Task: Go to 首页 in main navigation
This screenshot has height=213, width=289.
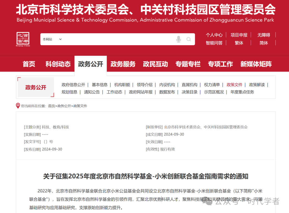Action: [29, 64]
